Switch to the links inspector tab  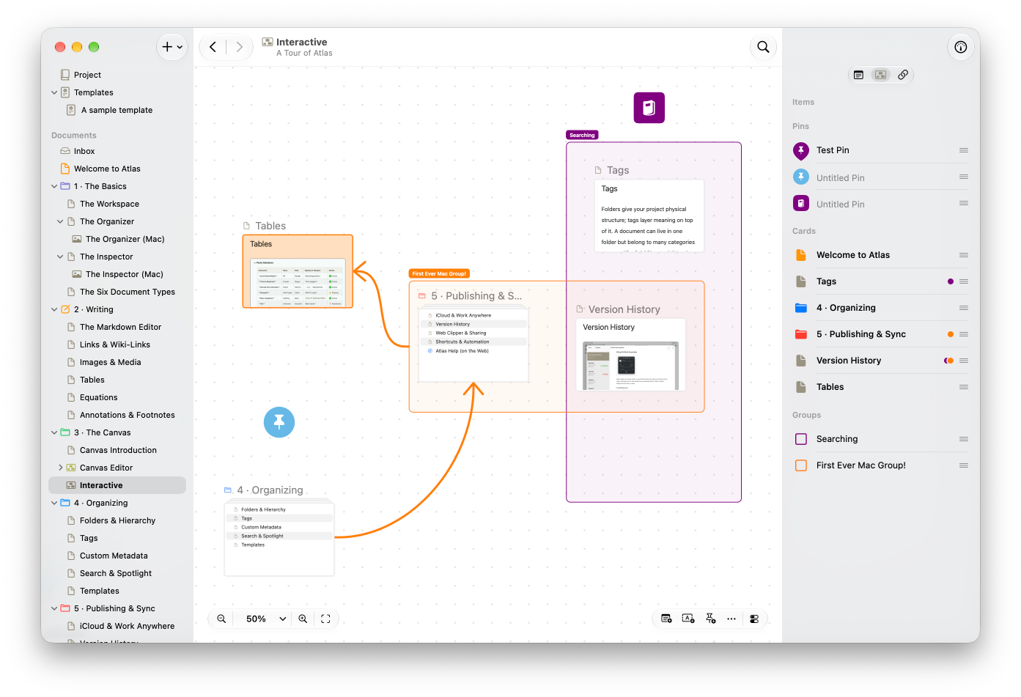903,75
